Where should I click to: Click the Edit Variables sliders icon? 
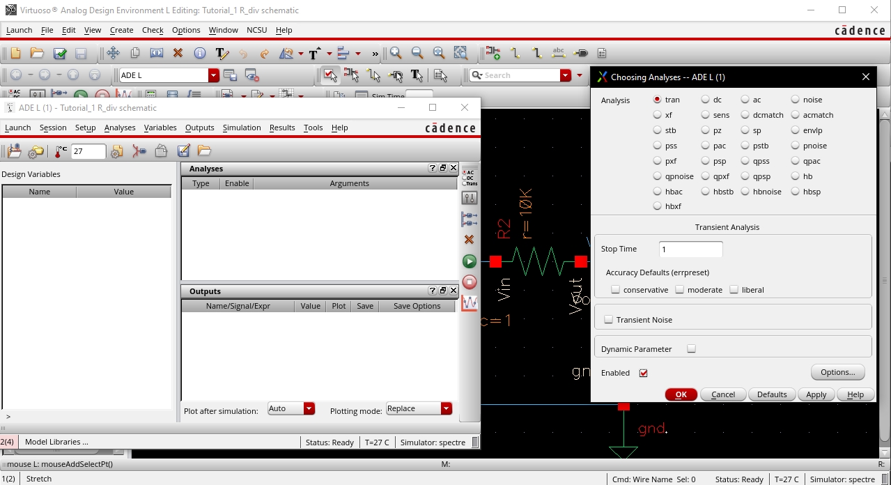pyautogui.click(x=470, y=198)
